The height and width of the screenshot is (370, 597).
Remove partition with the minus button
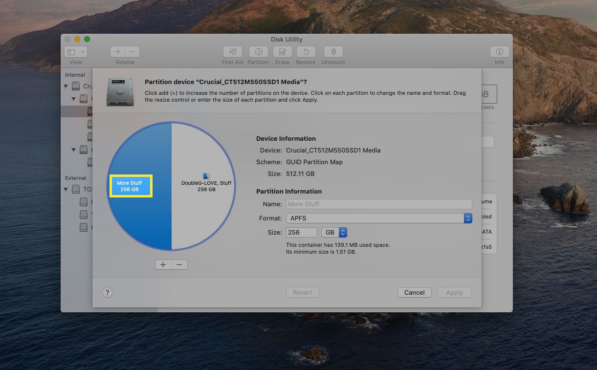(x=179, y=264)
